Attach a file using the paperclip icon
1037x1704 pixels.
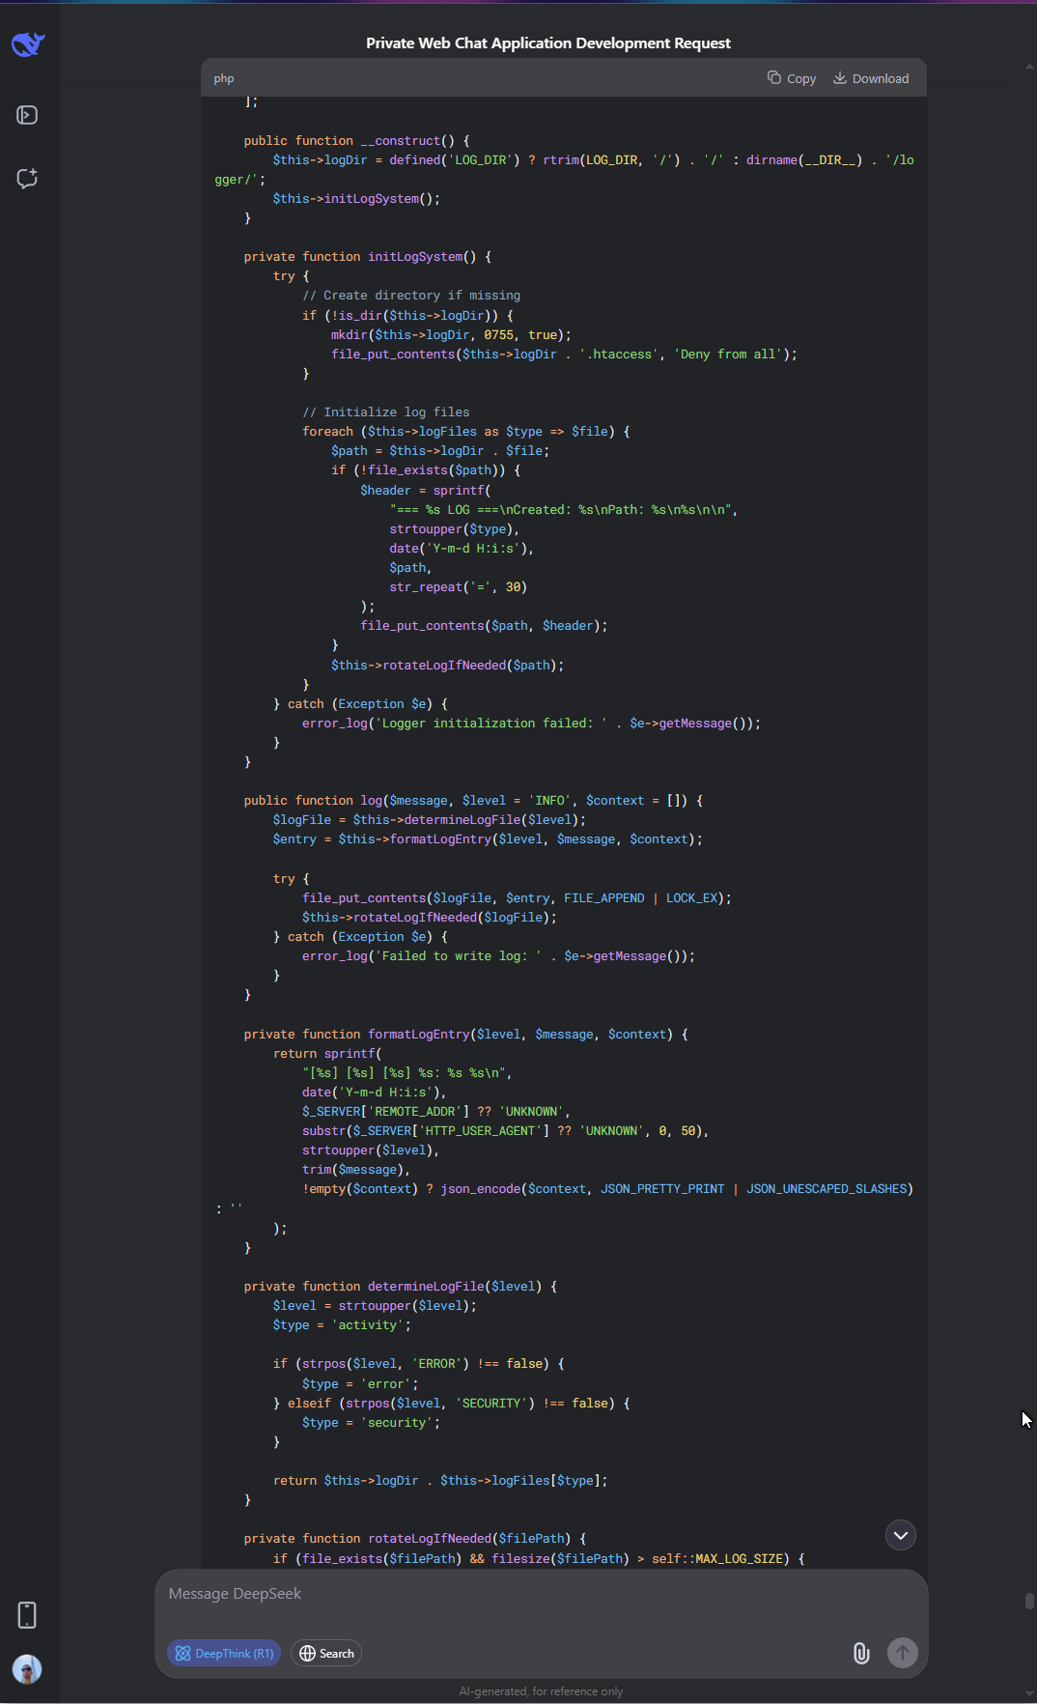click(861, 1653)
